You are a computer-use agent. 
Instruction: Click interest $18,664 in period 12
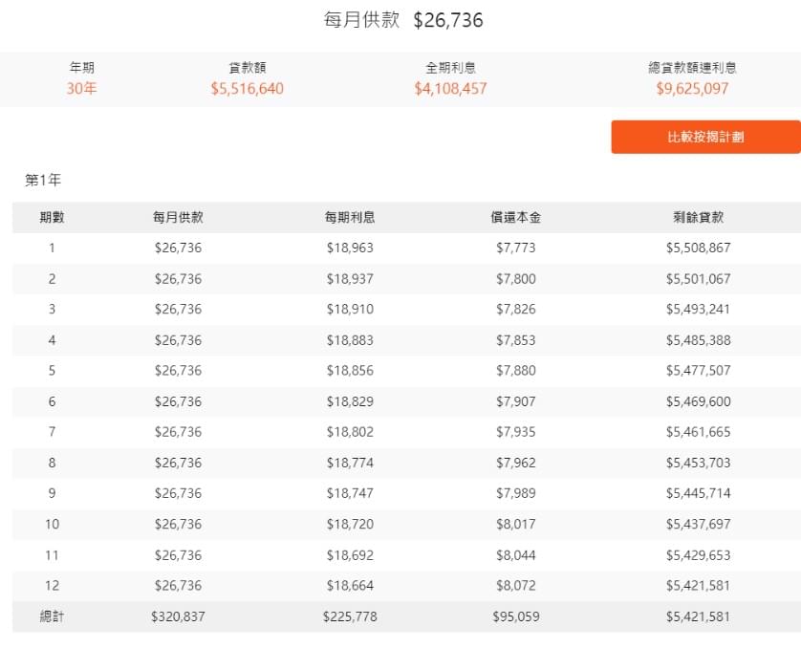[350, 585]
